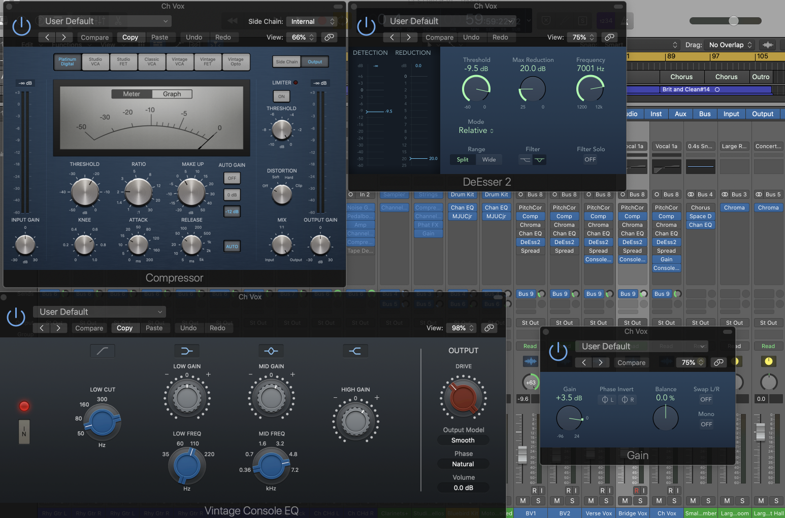Click Compare in the Compressor header
785x518 pixels.
[95, 37]
